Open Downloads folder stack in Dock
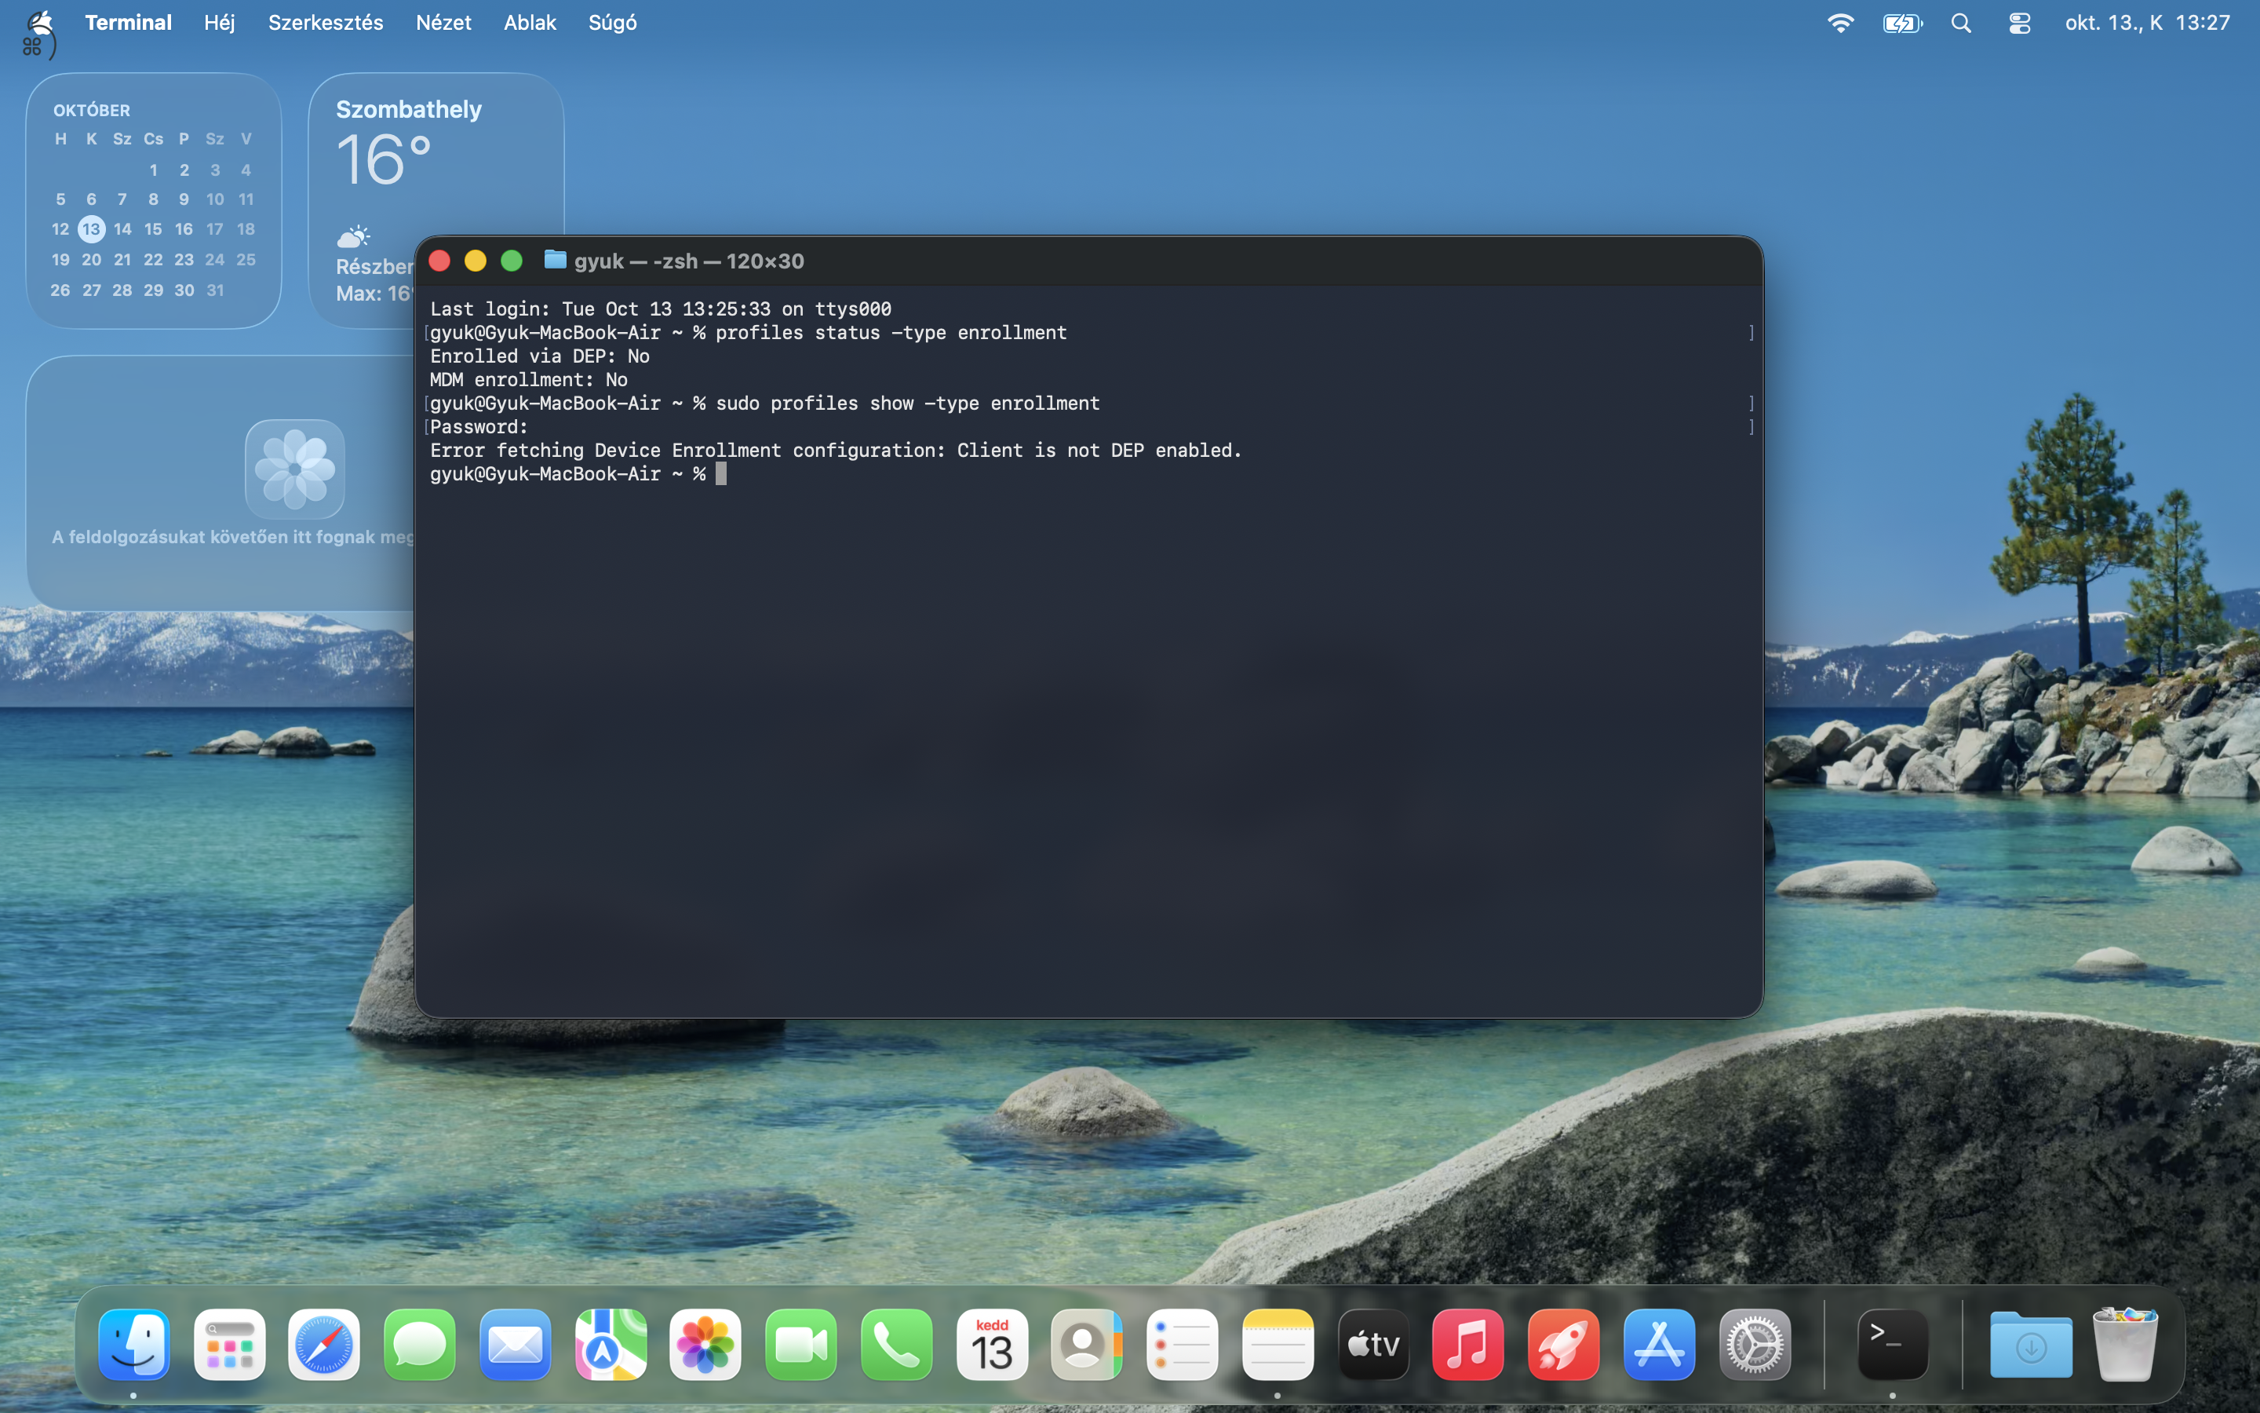 [x=2031, y=1345]
